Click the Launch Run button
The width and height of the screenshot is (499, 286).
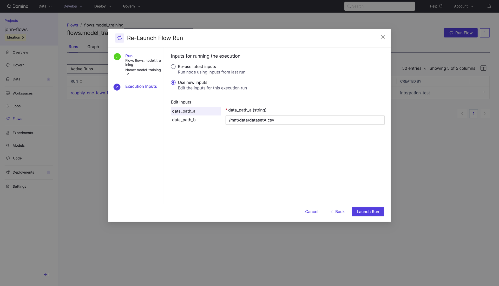coord(367,212)
